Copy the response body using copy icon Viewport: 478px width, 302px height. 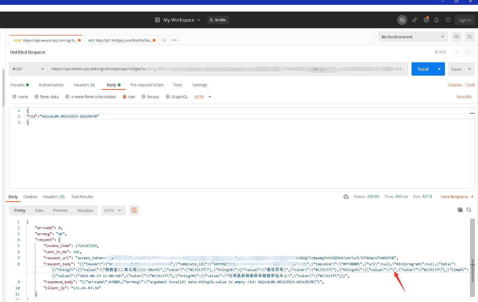[460, 210]
